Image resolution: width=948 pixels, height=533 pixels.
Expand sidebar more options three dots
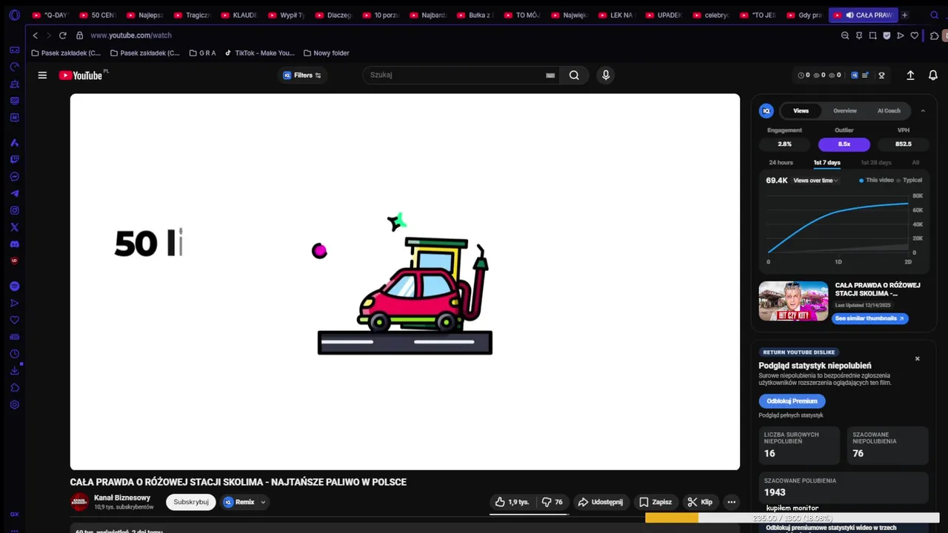14,530
